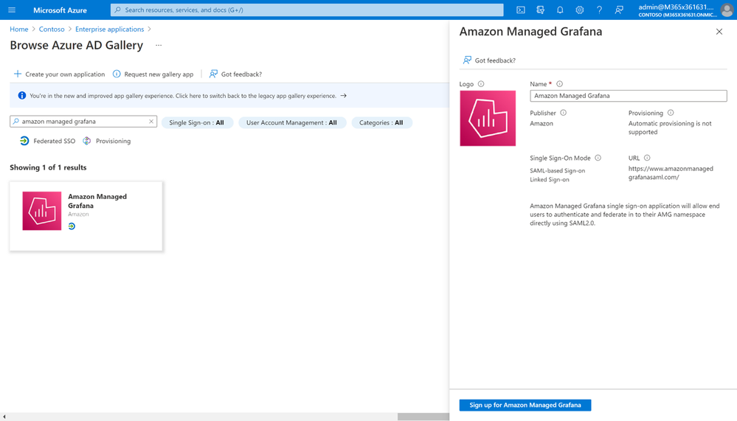This screenshot has width=737, height=421.
Task: Open the Categories filter
Action: [381, 122]
